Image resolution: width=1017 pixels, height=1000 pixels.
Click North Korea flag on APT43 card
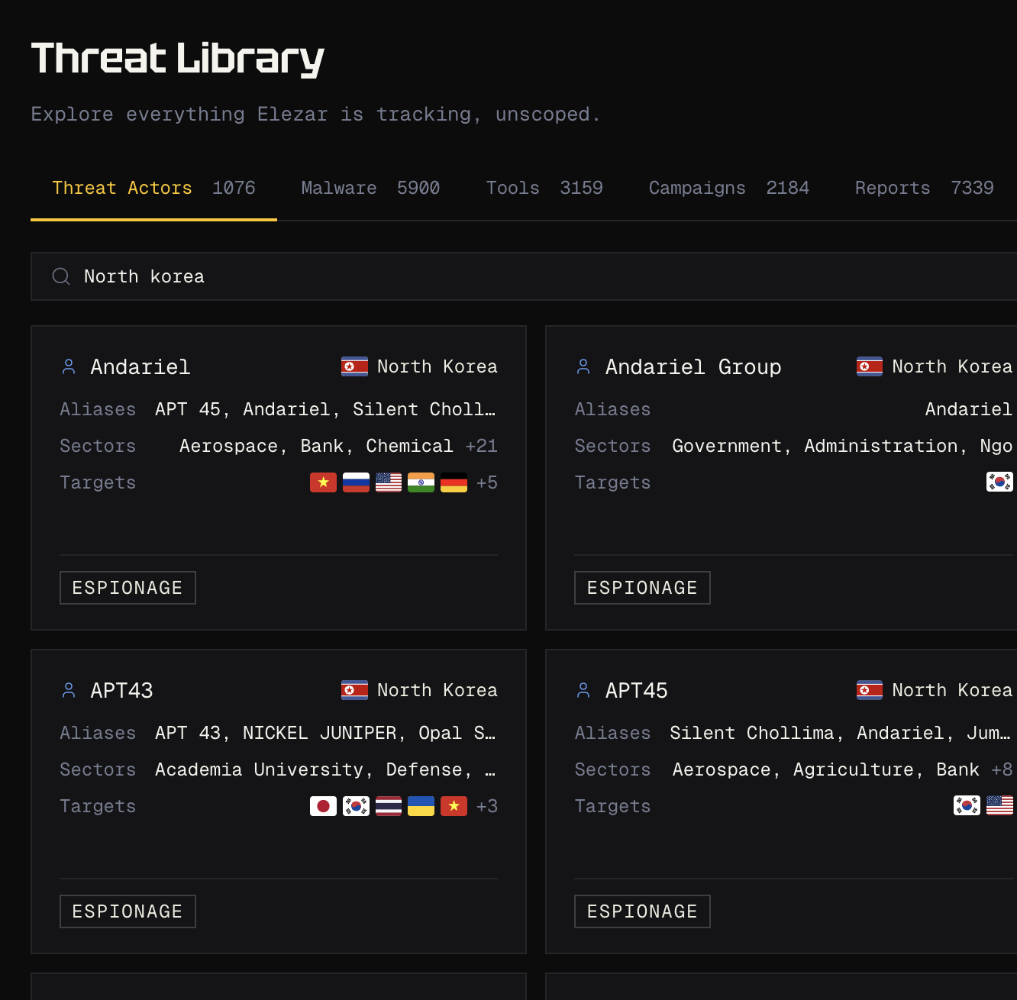pyautogui.click(x=354, y=690)
